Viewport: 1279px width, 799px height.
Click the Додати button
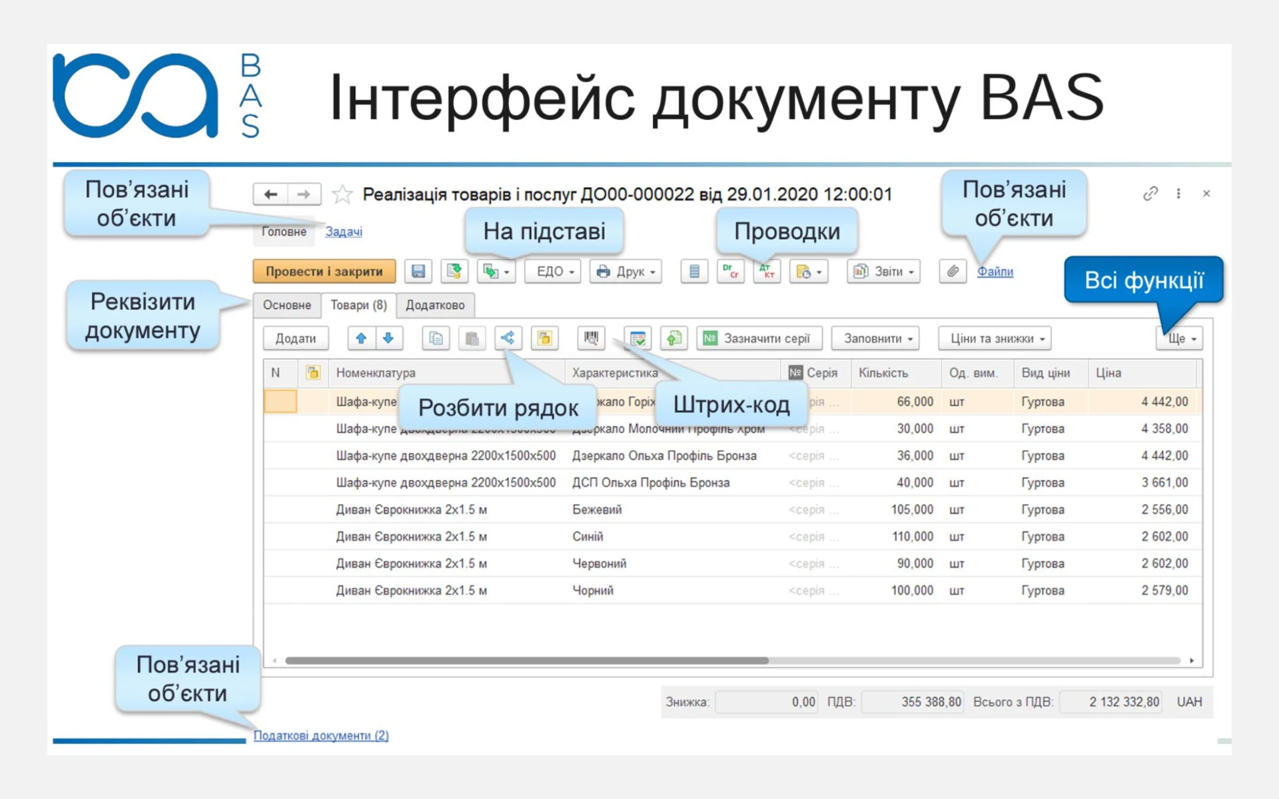(x=296, y=338)
